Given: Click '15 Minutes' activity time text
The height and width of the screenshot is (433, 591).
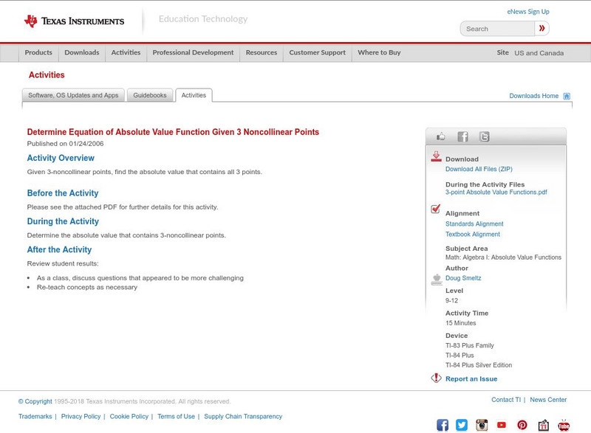Looking at the screenshot, I should tap(460, 323).
